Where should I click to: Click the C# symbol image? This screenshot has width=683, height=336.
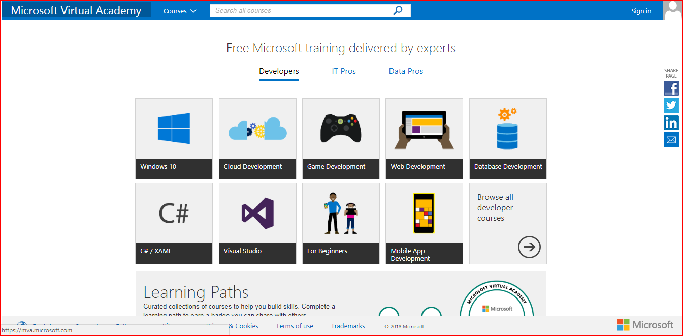coord(174,213)
